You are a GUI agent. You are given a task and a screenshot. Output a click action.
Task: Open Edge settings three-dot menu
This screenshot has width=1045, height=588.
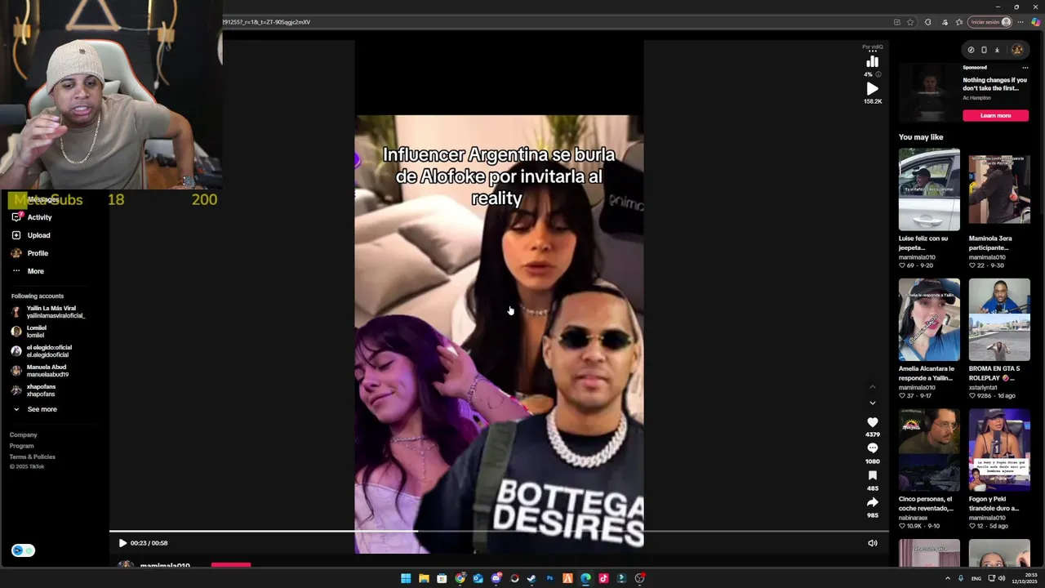coord(1021,22)
